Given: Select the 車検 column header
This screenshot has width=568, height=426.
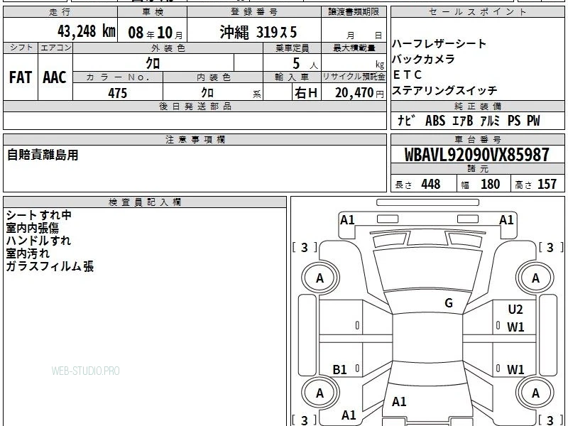Looking at the screenshot, I should click(153, 12).
